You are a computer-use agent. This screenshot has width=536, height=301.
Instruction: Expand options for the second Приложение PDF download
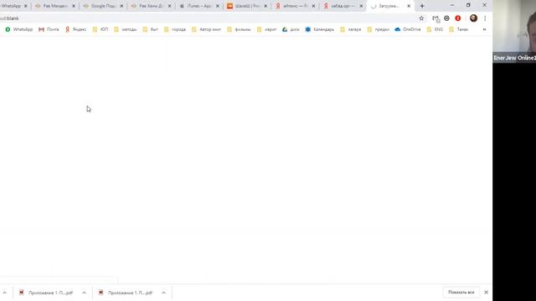pos(163,293)
